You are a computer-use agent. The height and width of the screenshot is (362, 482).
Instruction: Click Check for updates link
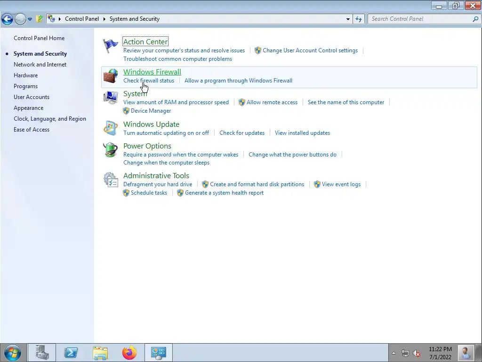tap(242, 133)
